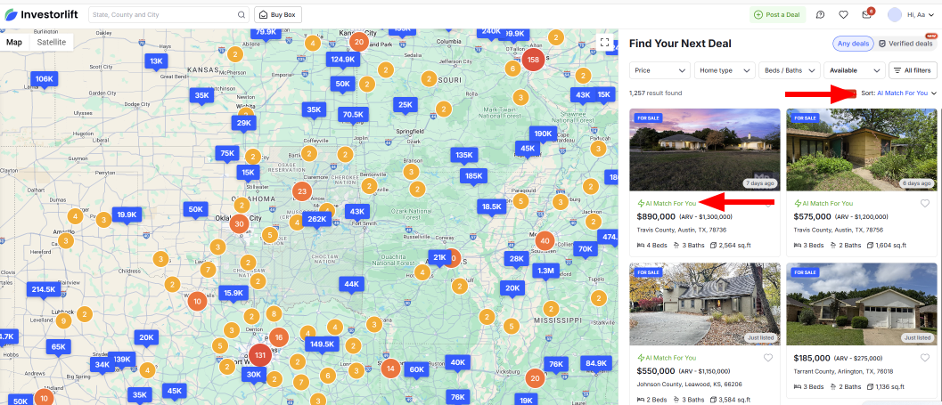
Task: Click the $890,000 price text
Action: point(656,216)
